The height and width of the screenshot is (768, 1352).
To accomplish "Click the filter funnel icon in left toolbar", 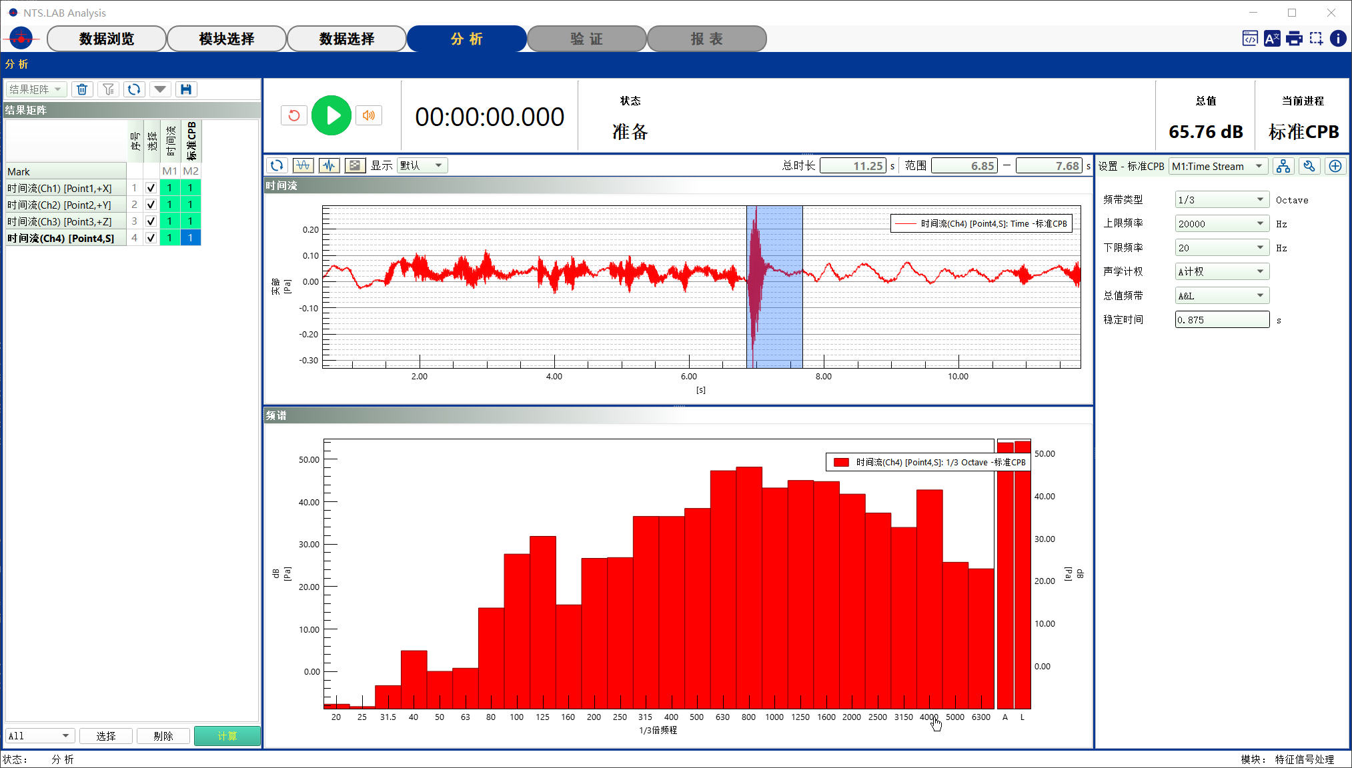I will click(x=108, y=89).
